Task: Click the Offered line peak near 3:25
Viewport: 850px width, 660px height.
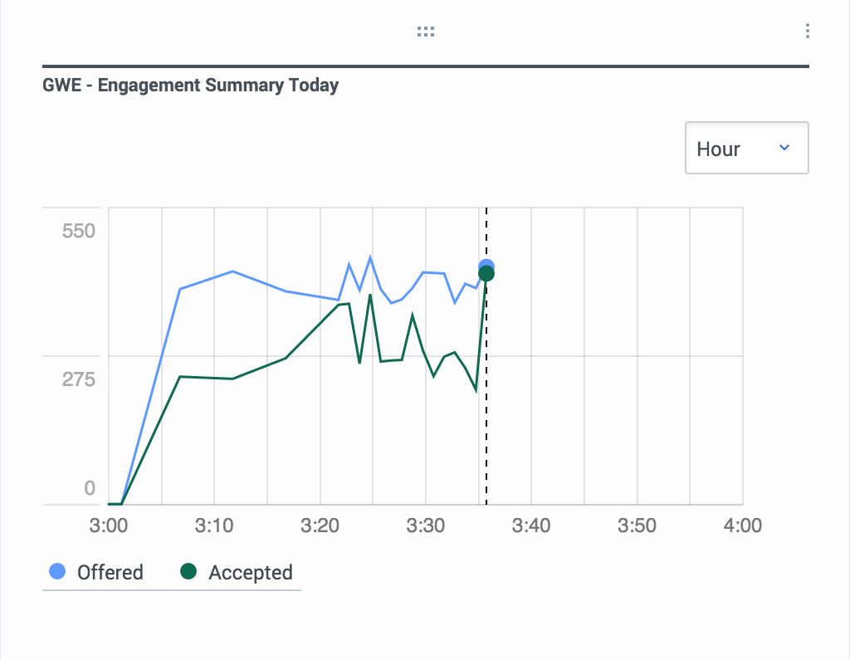Action: coord(370,257)
